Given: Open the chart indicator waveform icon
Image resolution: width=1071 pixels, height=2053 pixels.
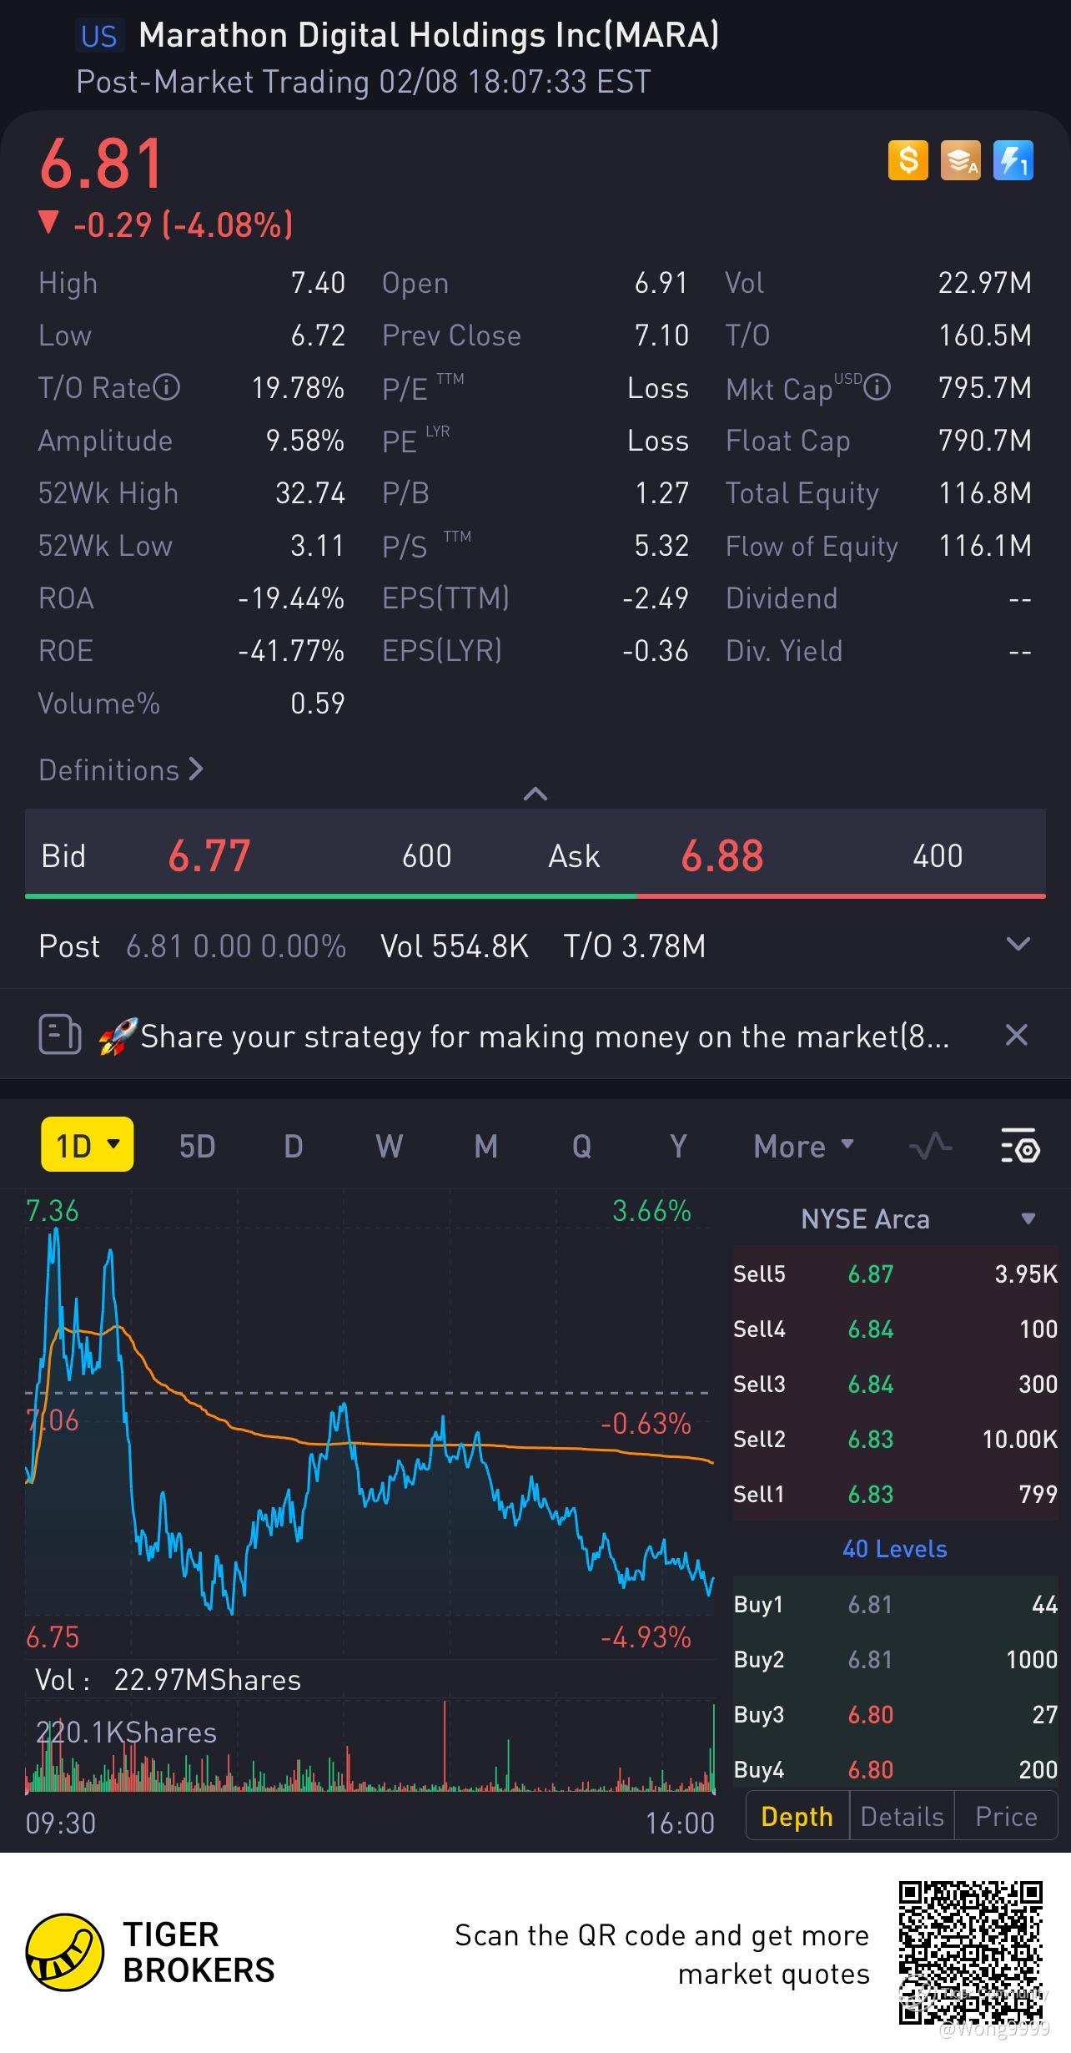Looking at the screenshot, I should (x=930, y=1146).
